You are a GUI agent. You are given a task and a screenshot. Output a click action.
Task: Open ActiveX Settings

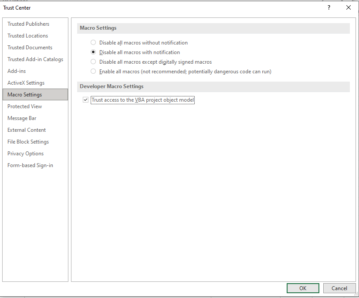point(26,83)
